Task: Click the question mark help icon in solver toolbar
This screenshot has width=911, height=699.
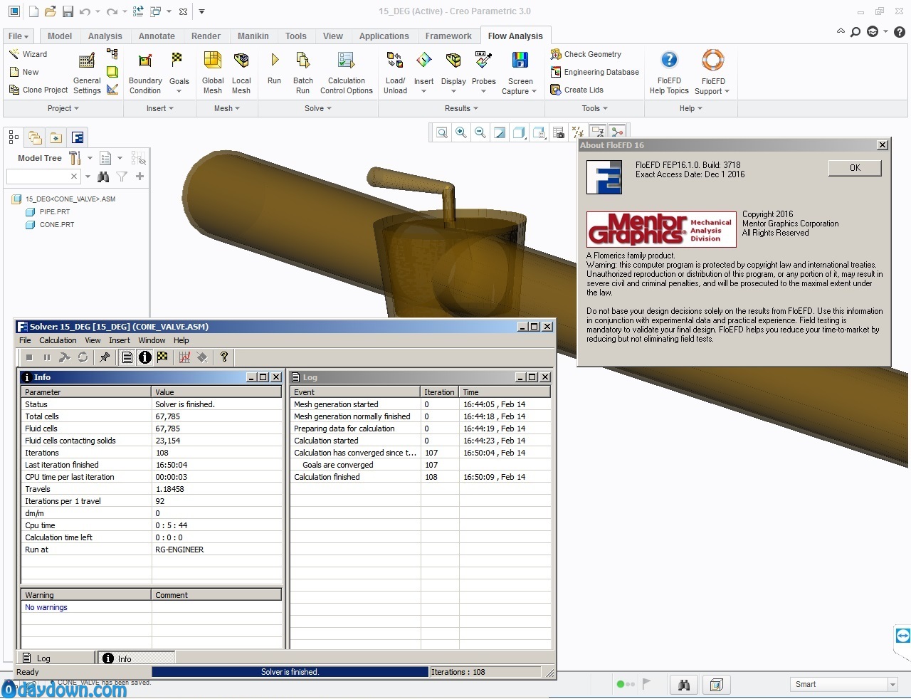Action: coord(224,357)
